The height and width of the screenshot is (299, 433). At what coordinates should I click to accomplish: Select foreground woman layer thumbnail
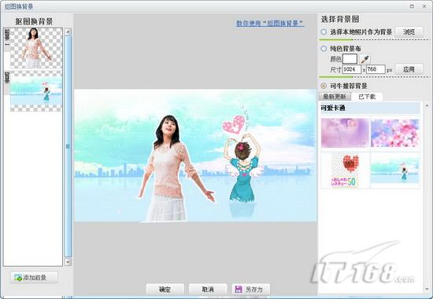[36, 48]
